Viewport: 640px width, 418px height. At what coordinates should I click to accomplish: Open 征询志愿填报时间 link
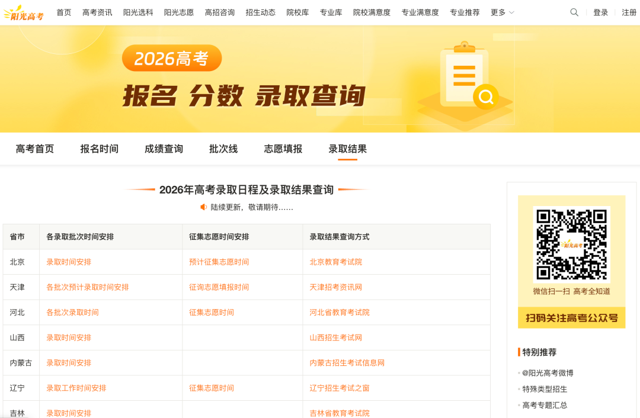[x=219, y=287]
